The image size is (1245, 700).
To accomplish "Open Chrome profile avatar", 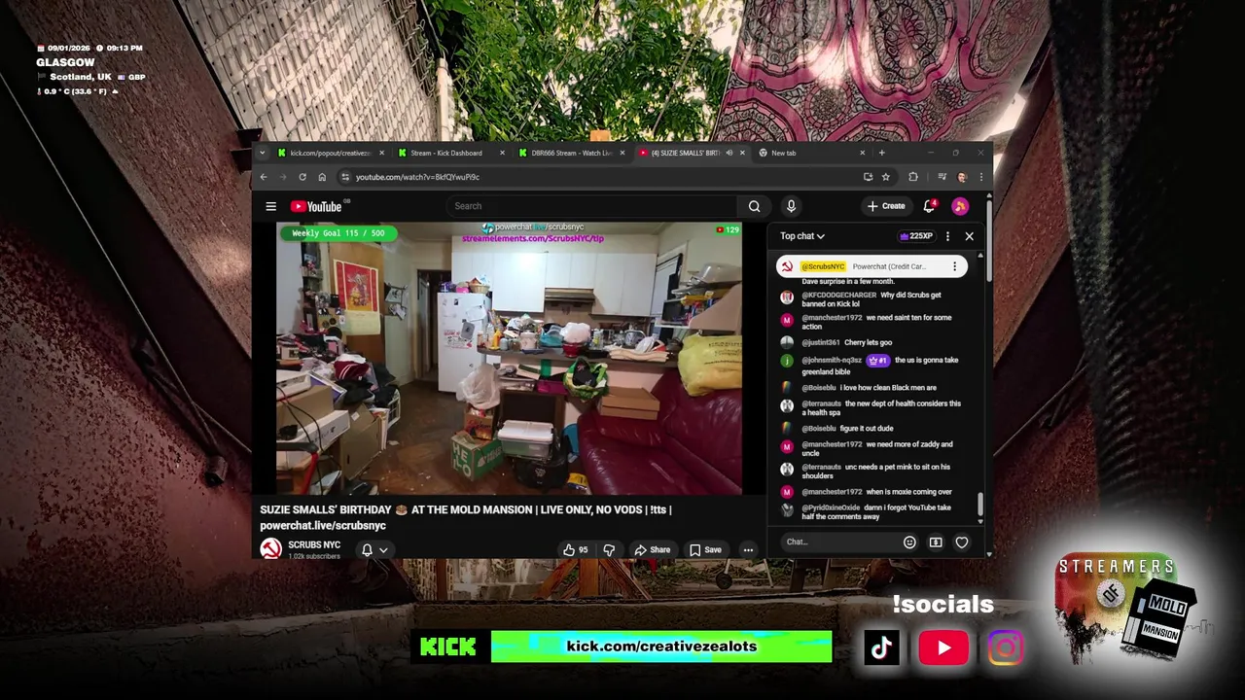I will click(x=962, y=177).
